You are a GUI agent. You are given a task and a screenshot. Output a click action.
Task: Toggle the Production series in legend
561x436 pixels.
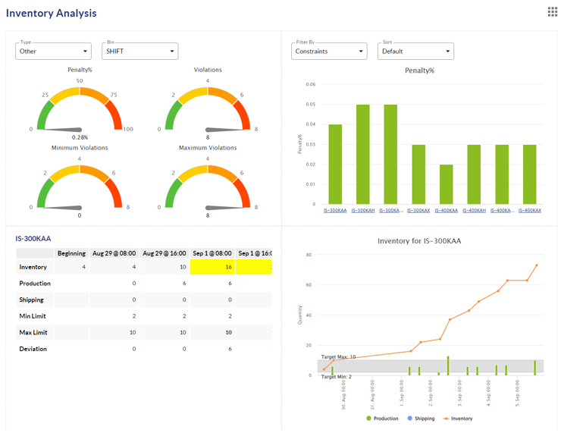[x=381, y=419]
